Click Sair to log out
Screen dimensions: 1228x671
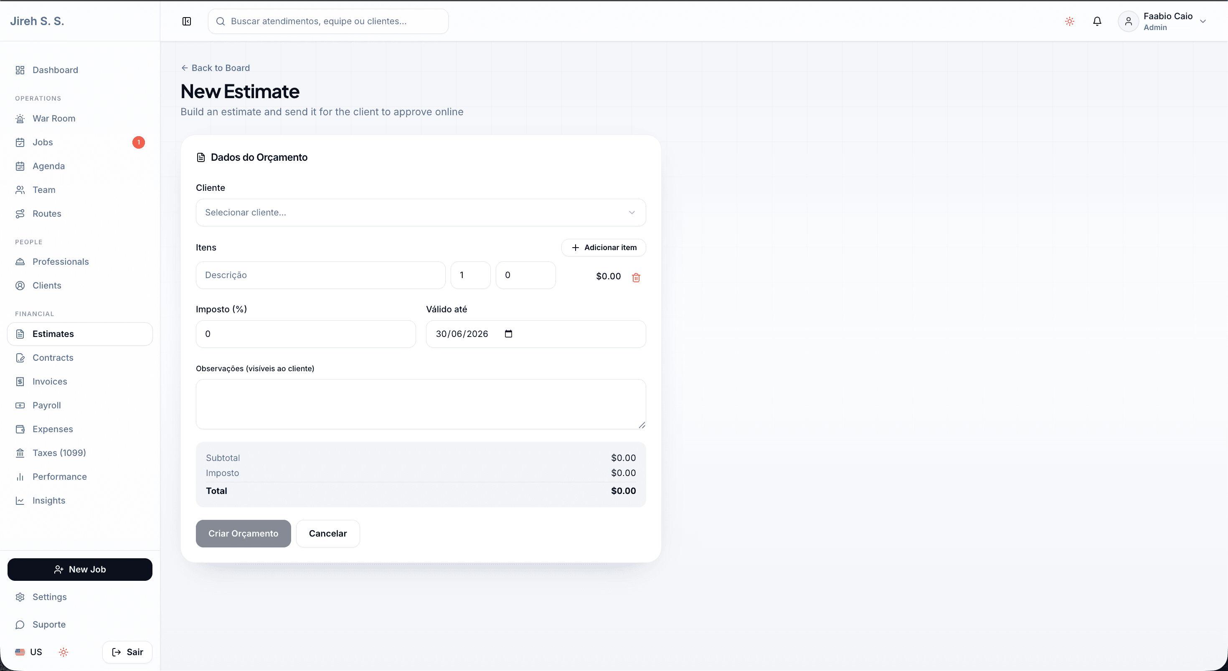pos(127,652)
